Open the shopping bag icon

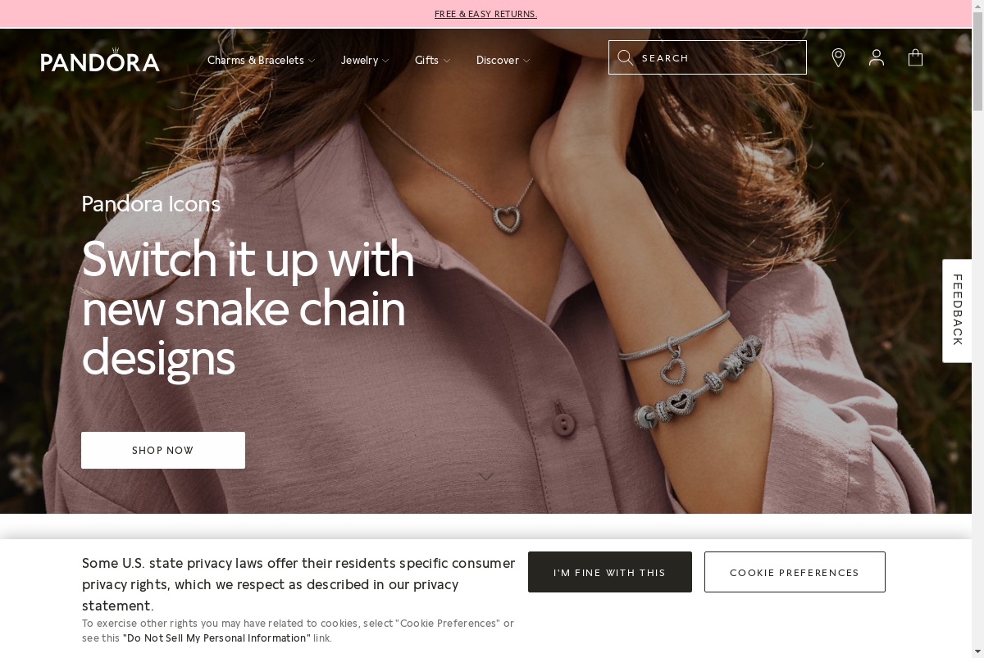point(915,57)
